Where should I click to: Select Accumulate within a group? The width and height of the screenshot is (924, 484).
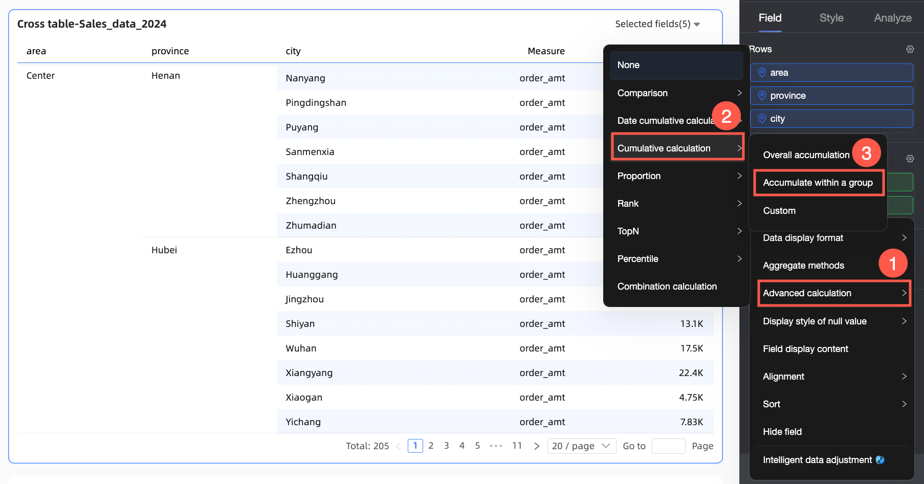[x=819, y=183]
